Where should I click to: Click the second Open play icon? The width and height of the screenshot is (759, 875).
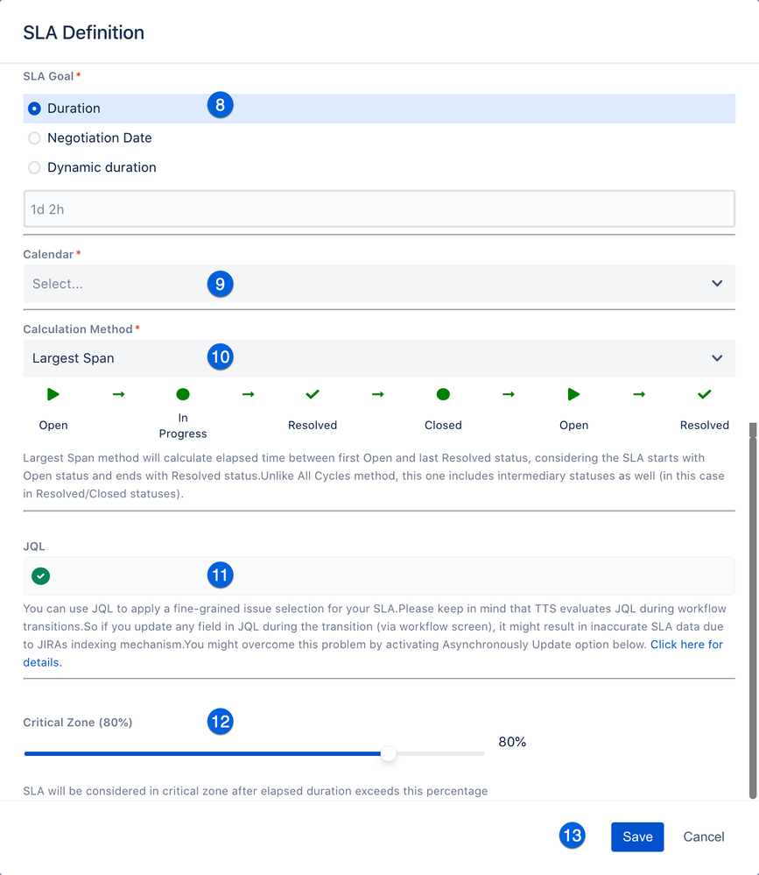pyautogui.click(x=573, y=394)
